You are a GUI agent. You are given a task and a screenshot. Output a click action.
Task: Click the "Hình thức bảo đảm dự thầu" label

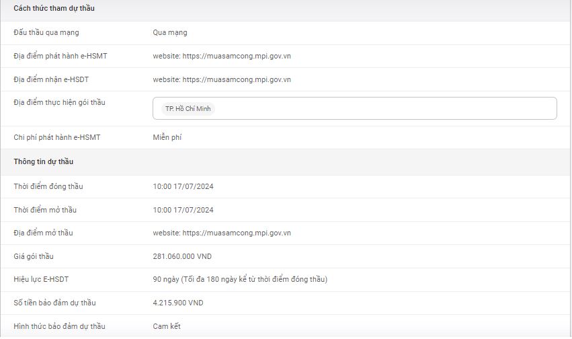[x=59, y=326]
